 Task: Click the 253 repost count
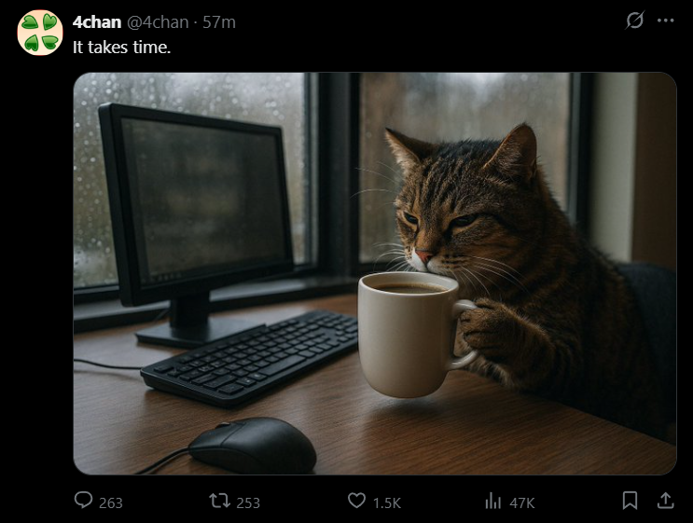[x=248, y=502]
